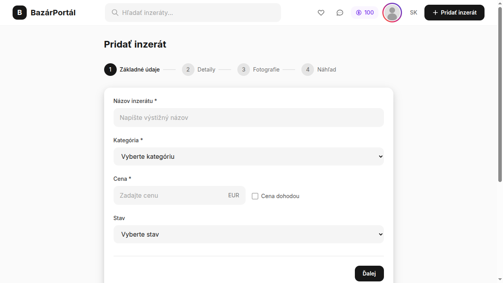This screenshot has height=283, width=503.
Task: Open messages via the chat bubble icon
Action: pos(340,13)
